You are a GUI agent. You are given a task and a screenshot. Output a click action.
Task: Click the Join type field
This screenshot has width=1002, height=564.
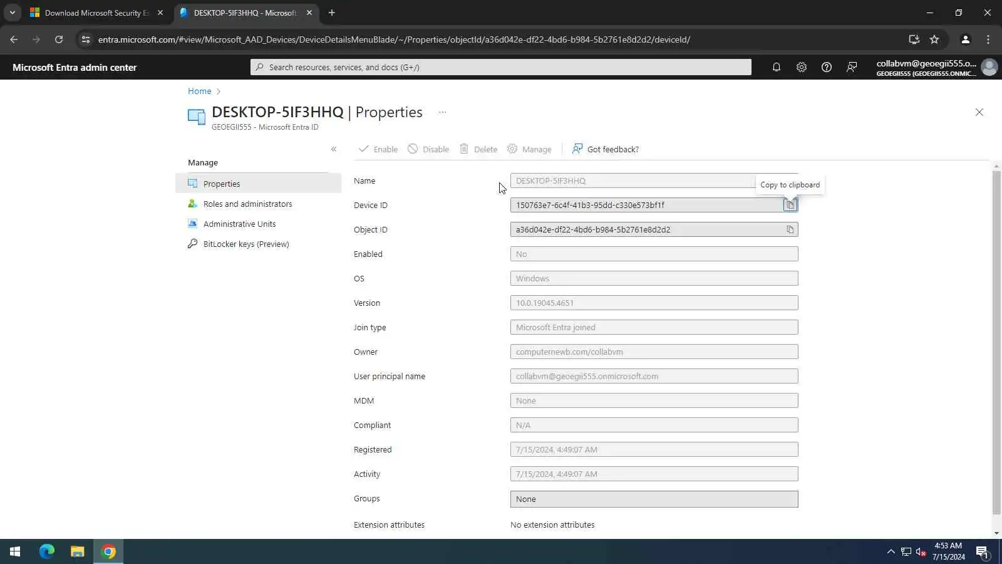[x=654, y=327]
